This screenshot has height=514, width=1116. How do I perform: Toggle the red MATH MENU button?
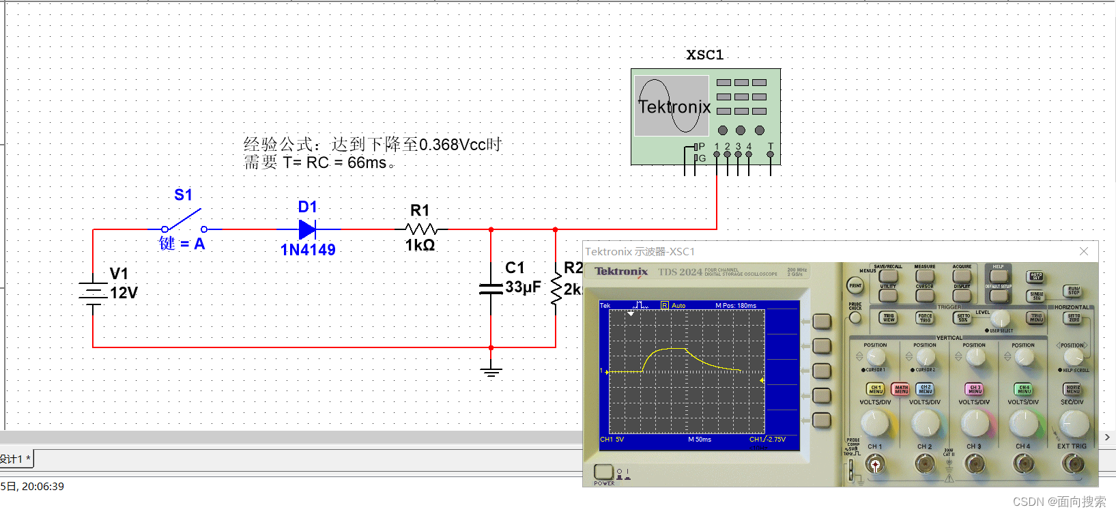901,389
